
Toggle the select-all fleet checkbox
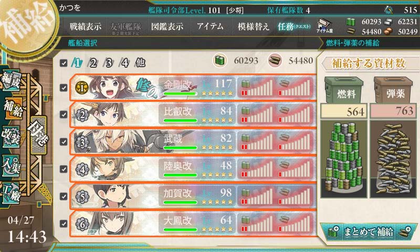point(64,63)
